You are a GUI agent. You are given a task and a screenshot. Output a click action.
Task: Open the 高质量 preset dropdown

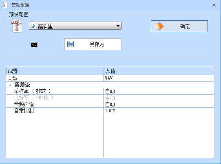(75, 26)
